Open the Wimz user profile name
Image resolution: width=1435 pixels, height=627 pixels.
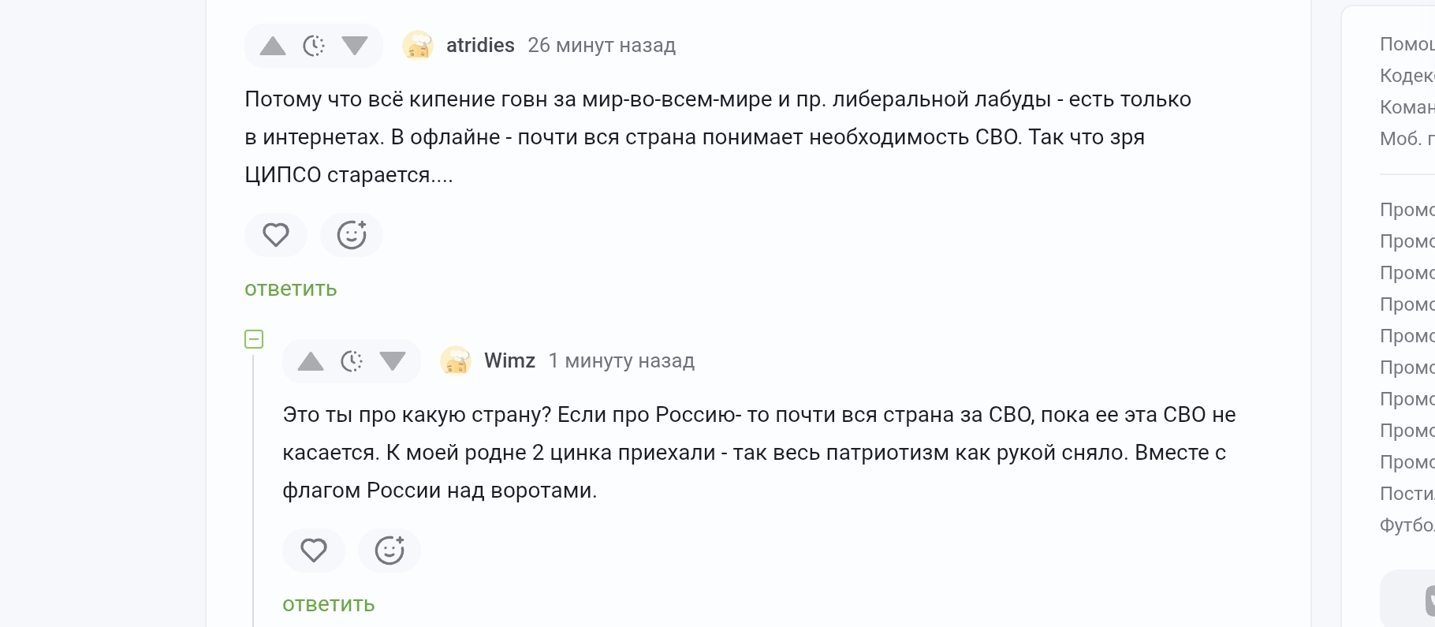(x=509, y=361)
